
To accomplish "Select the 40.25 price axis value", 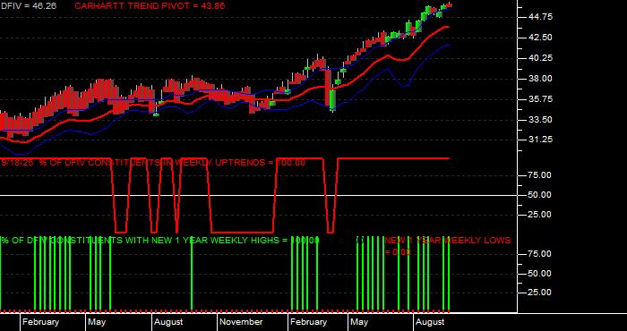I will tap(540, 58).
